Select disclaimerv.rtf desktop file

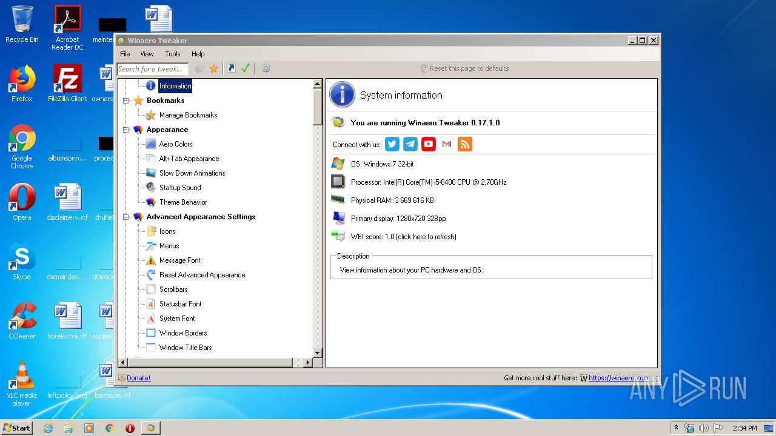pos(67,202)
